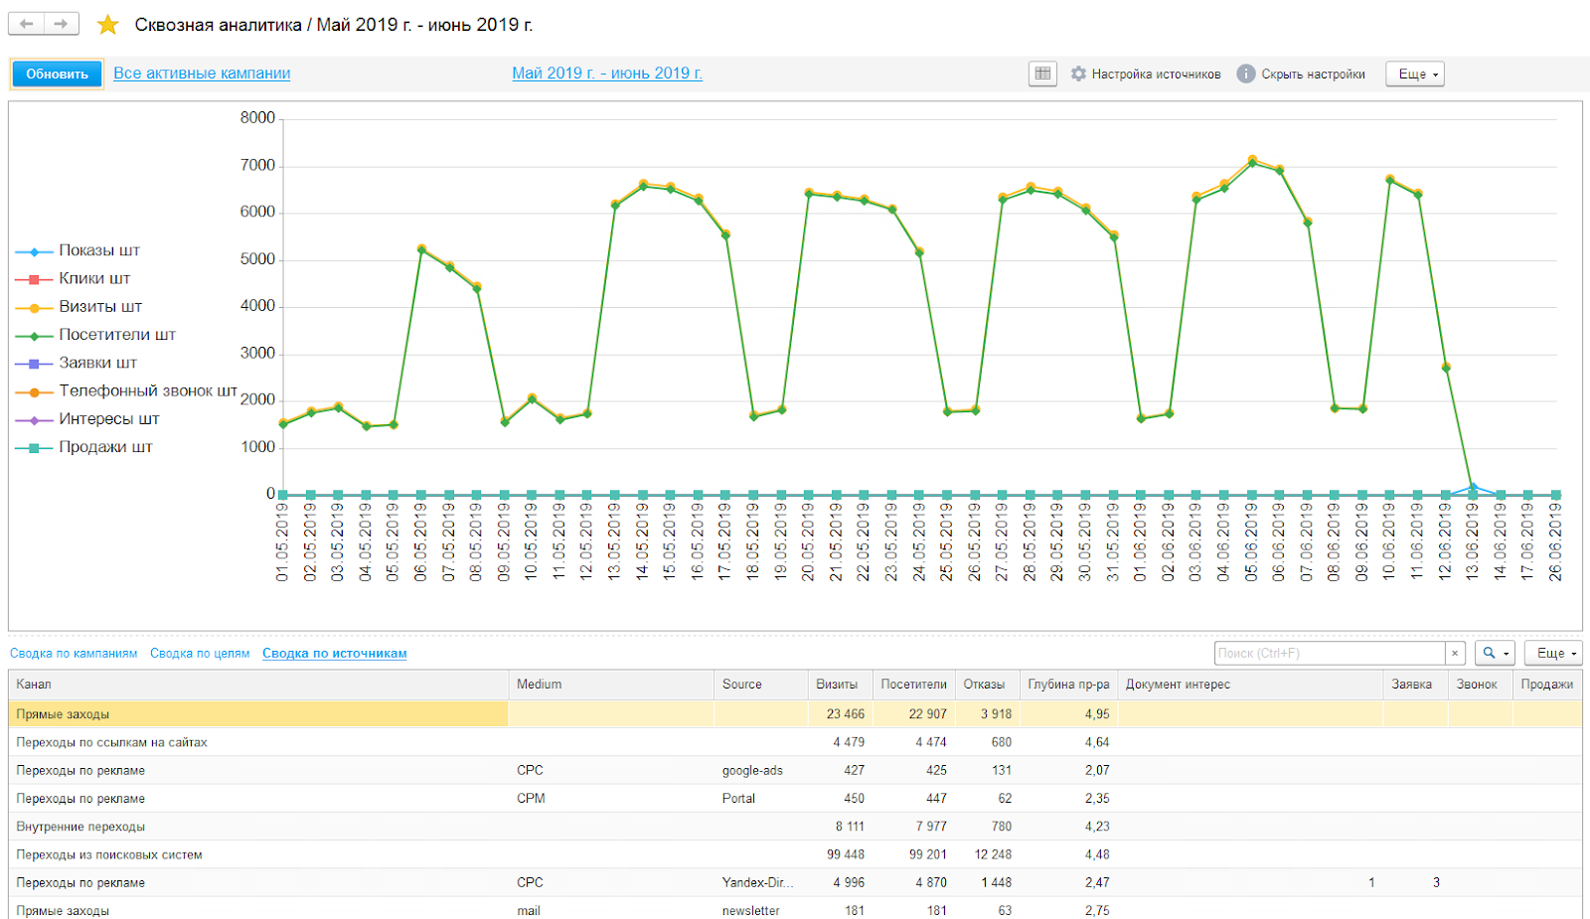Toggle the table view icon button
The image size is (1590, 919).
point(1042,74)
